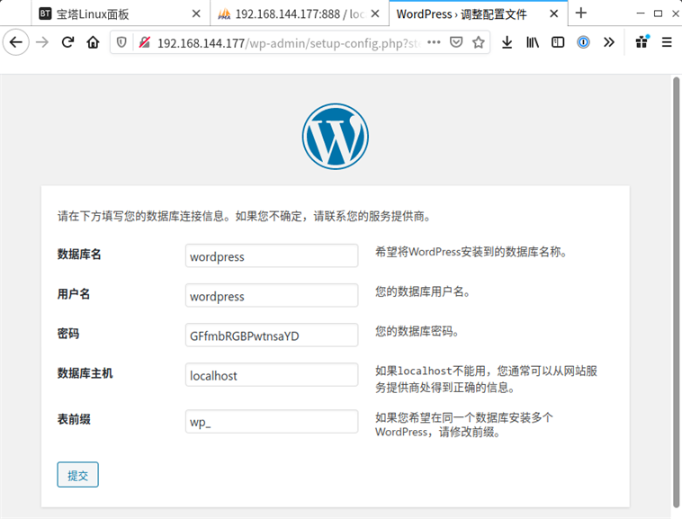This screenshot has width=682, height=519.
Task: Open the browser home page
Action: 93,42
